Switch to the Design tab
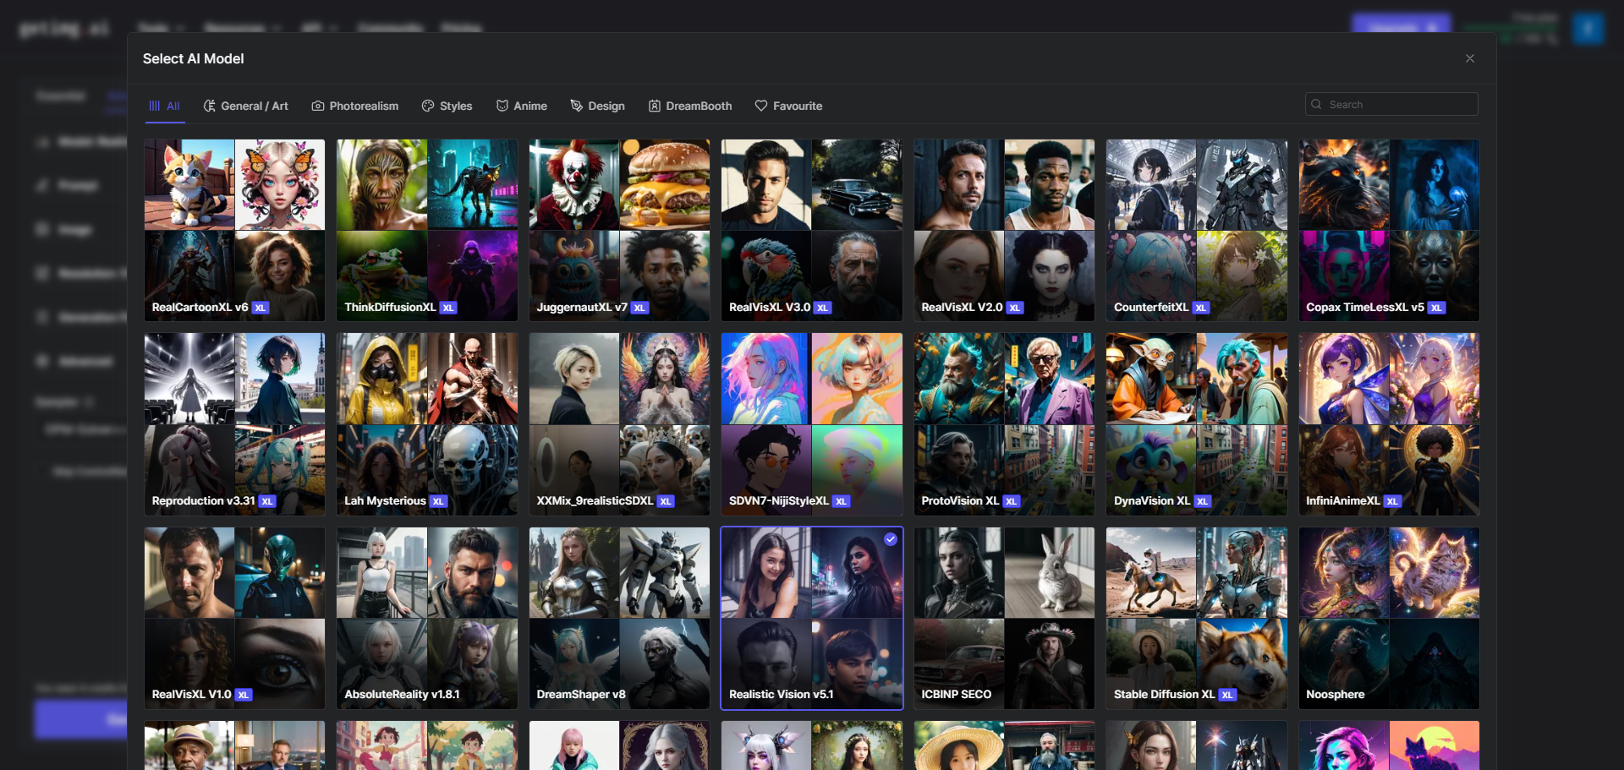Viewport: 1624px width, 770px height. tap(598, 106)
